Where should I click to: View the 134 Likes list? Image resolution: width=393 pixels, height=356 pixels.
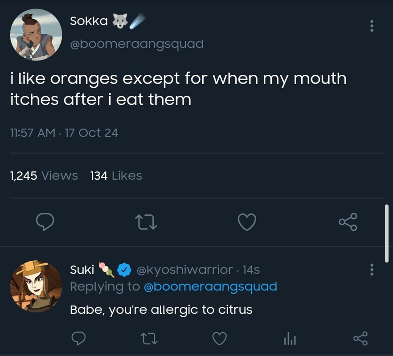pos(116,176)
